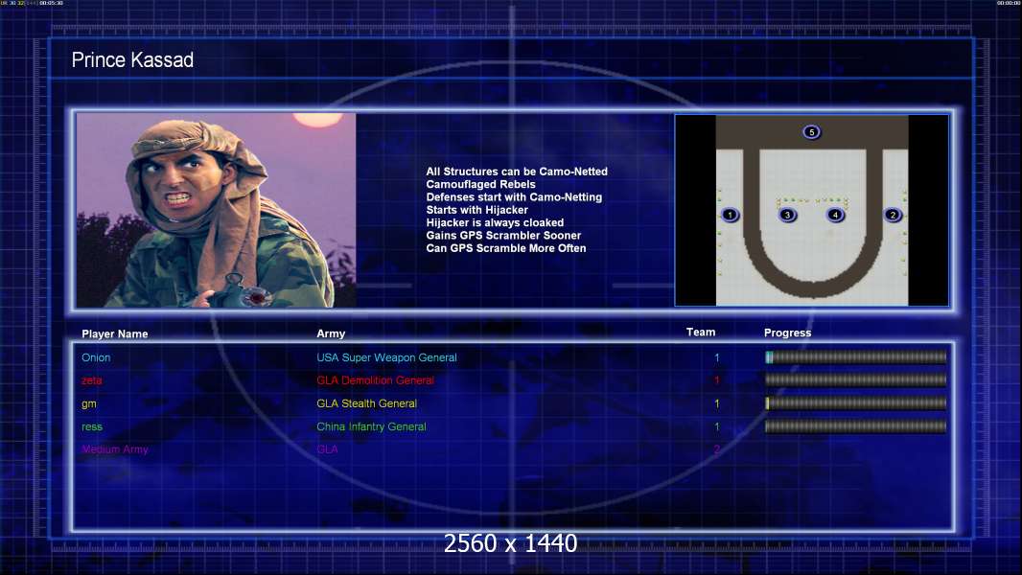Screen dimensions: 1022x575
Task: Select player name Onion
Action: pyautogui.click(x=96, y=357)
